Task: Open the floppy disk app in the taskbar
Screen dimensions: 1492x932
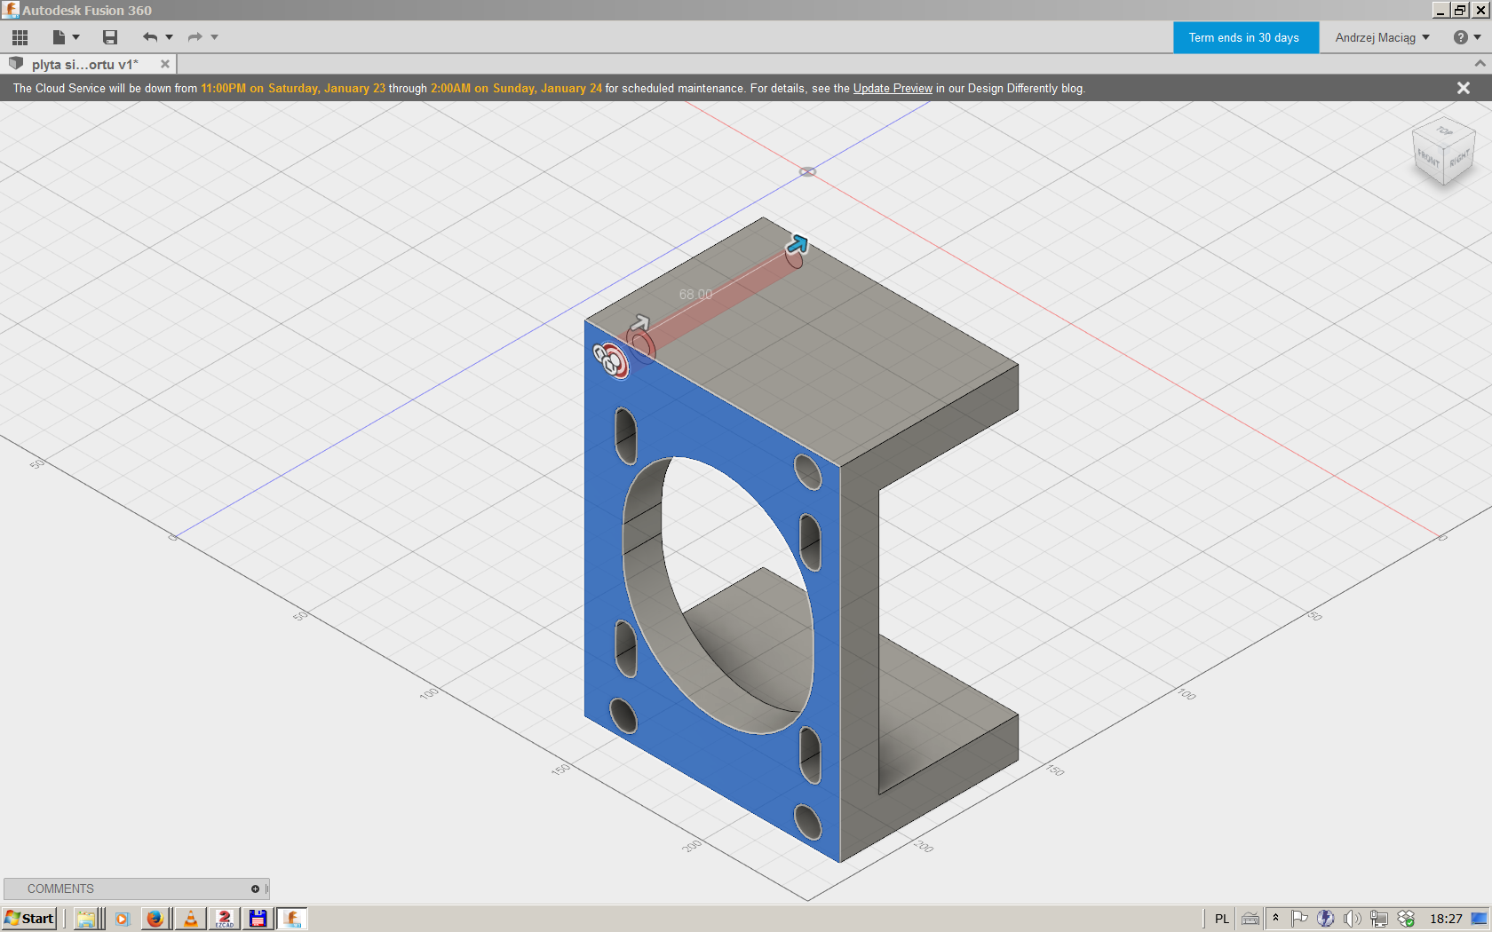Action: [258, 919]
